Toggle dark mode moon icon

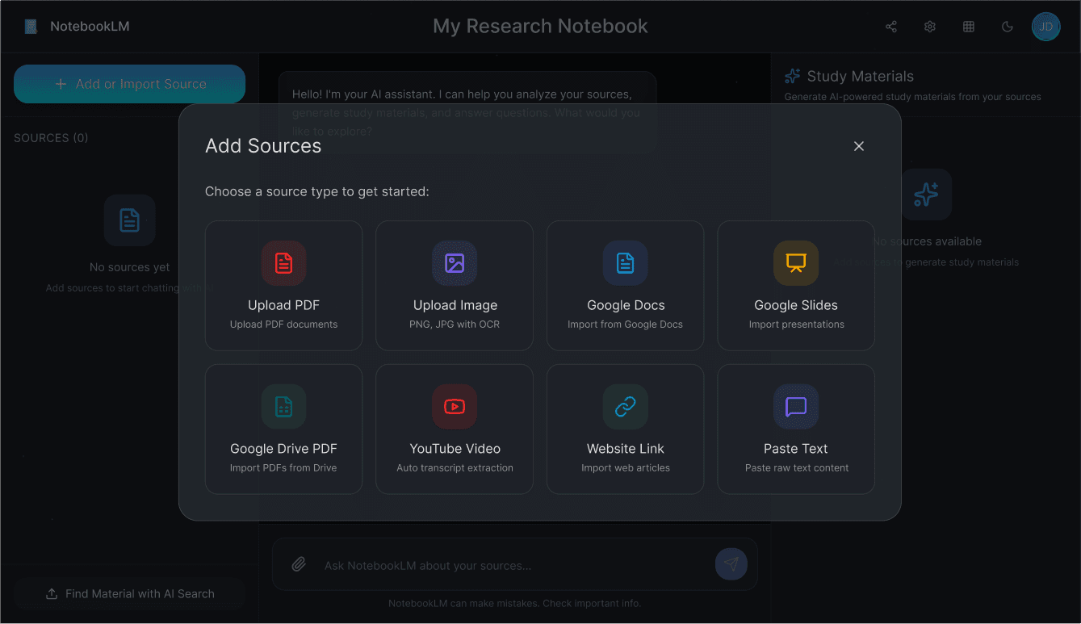pyautogui.click(x=1008, y=27)
